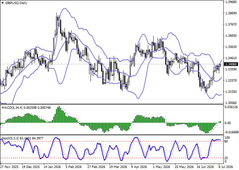Click the tallest MACD histogram bar in January
The width and height of the screenshot is (239, 170).
click(x=59, y=114)
